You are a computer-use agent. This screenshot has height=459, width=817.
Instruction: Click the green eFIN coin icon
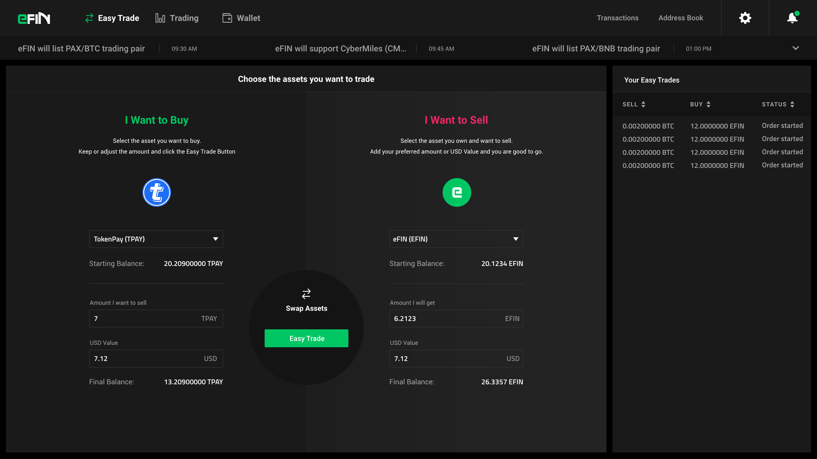[457, 192]
